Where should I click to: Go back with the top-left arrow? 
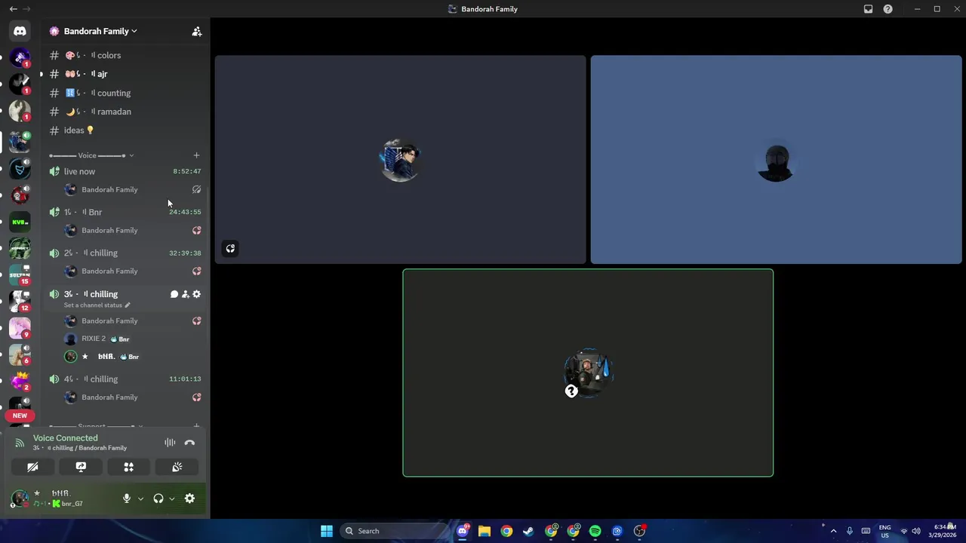coord(13,9)
